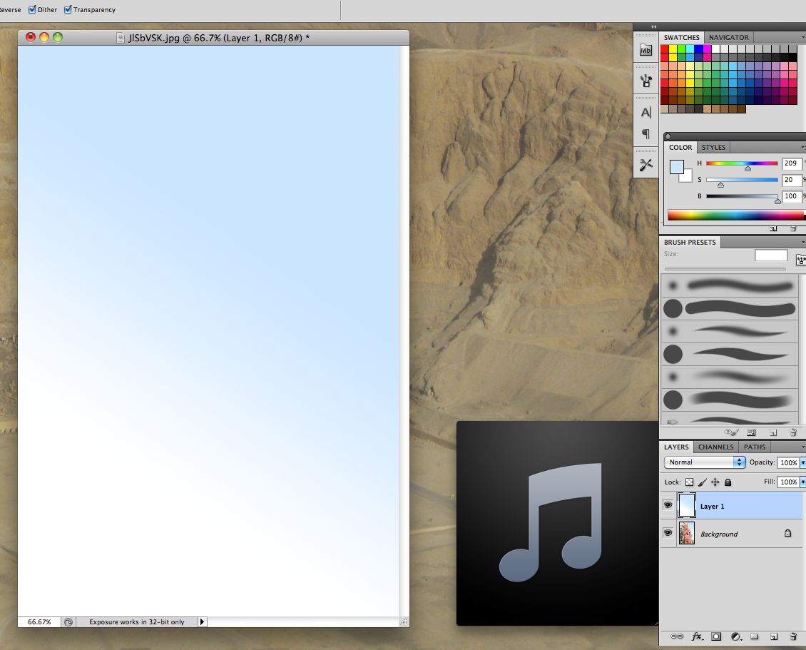Open the Paragraph panel icon
Image resolution: width=806 pixels, height=650 pixels.
coord(646,133)
